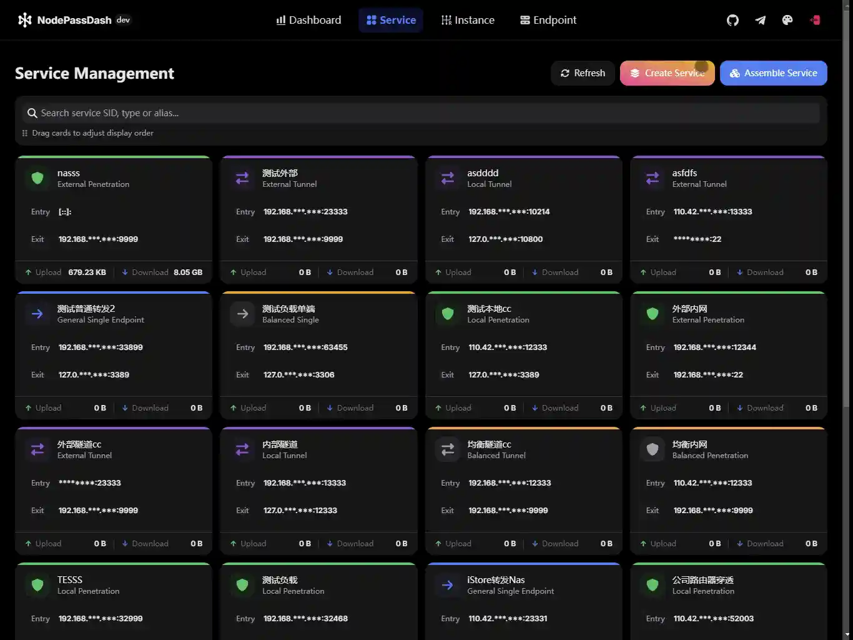Click the blue arrow icon on 测试普通转发2 card
Image resolution: width=853 pixels, height=640 pixels.
click(x=37, y=314)
